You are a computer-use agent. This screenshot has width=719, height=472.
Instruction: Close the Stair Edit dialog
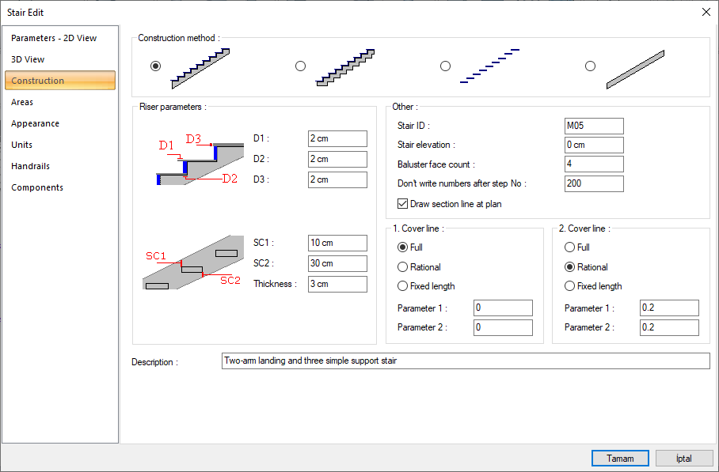pyautogui.click(x=706, y=12)
